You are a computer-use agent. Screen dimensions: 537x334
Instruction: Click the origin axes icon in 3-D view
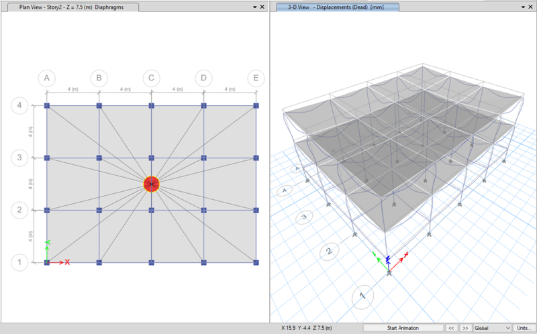[x=389, y=264]
